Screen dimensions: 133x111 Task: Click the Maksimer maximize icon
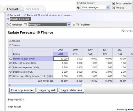click(9, 25)
